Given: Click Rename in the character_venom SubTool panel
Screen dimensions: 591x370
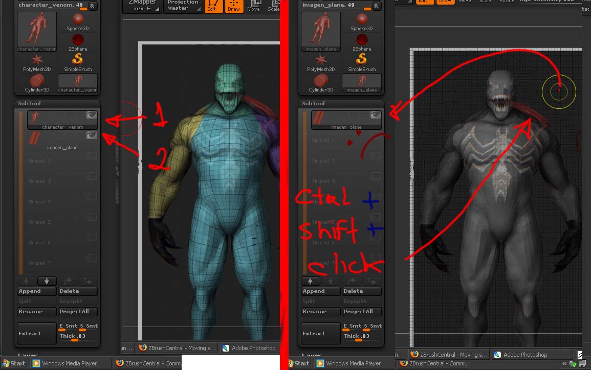Looking at the screenshot, I should pos(36,312).
